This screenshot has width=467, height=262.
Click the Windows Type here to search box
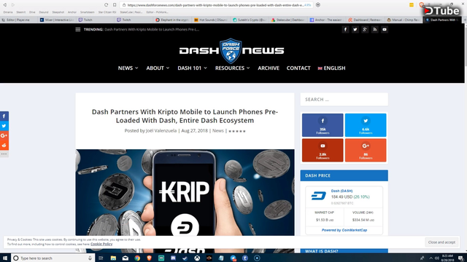pyautogui.click(x=53, y=258)
